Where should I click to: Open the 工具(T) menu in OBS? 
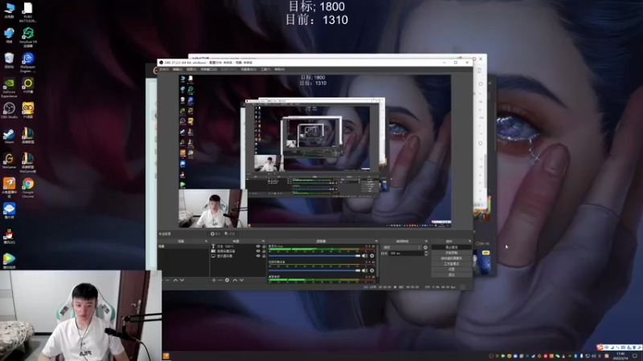pyautogui.click(x=265, y=69)
